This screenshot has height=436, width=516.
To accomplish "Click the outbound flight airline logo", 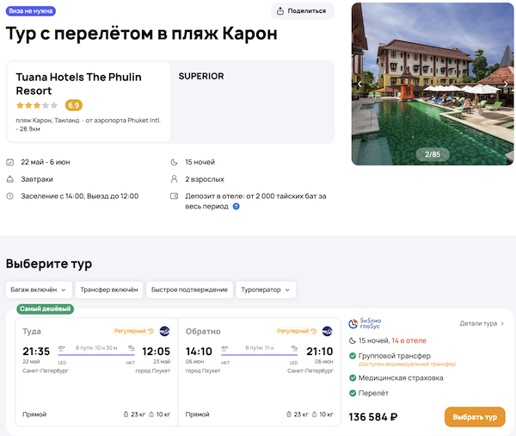I will [x=164, y=331].
